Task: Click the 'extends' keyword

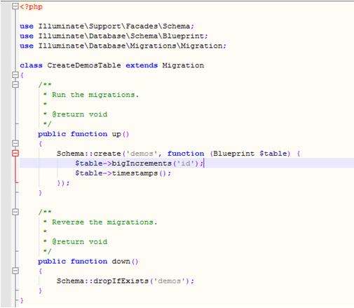Action: click(142, 65)
